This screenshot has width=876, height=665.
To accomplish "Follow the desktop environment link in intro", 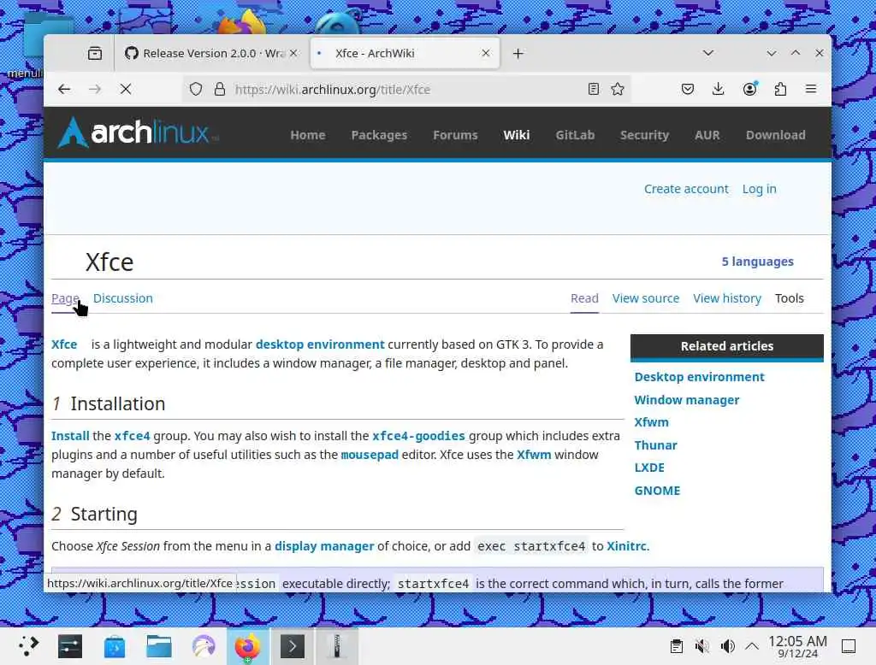I will [320, 344].
